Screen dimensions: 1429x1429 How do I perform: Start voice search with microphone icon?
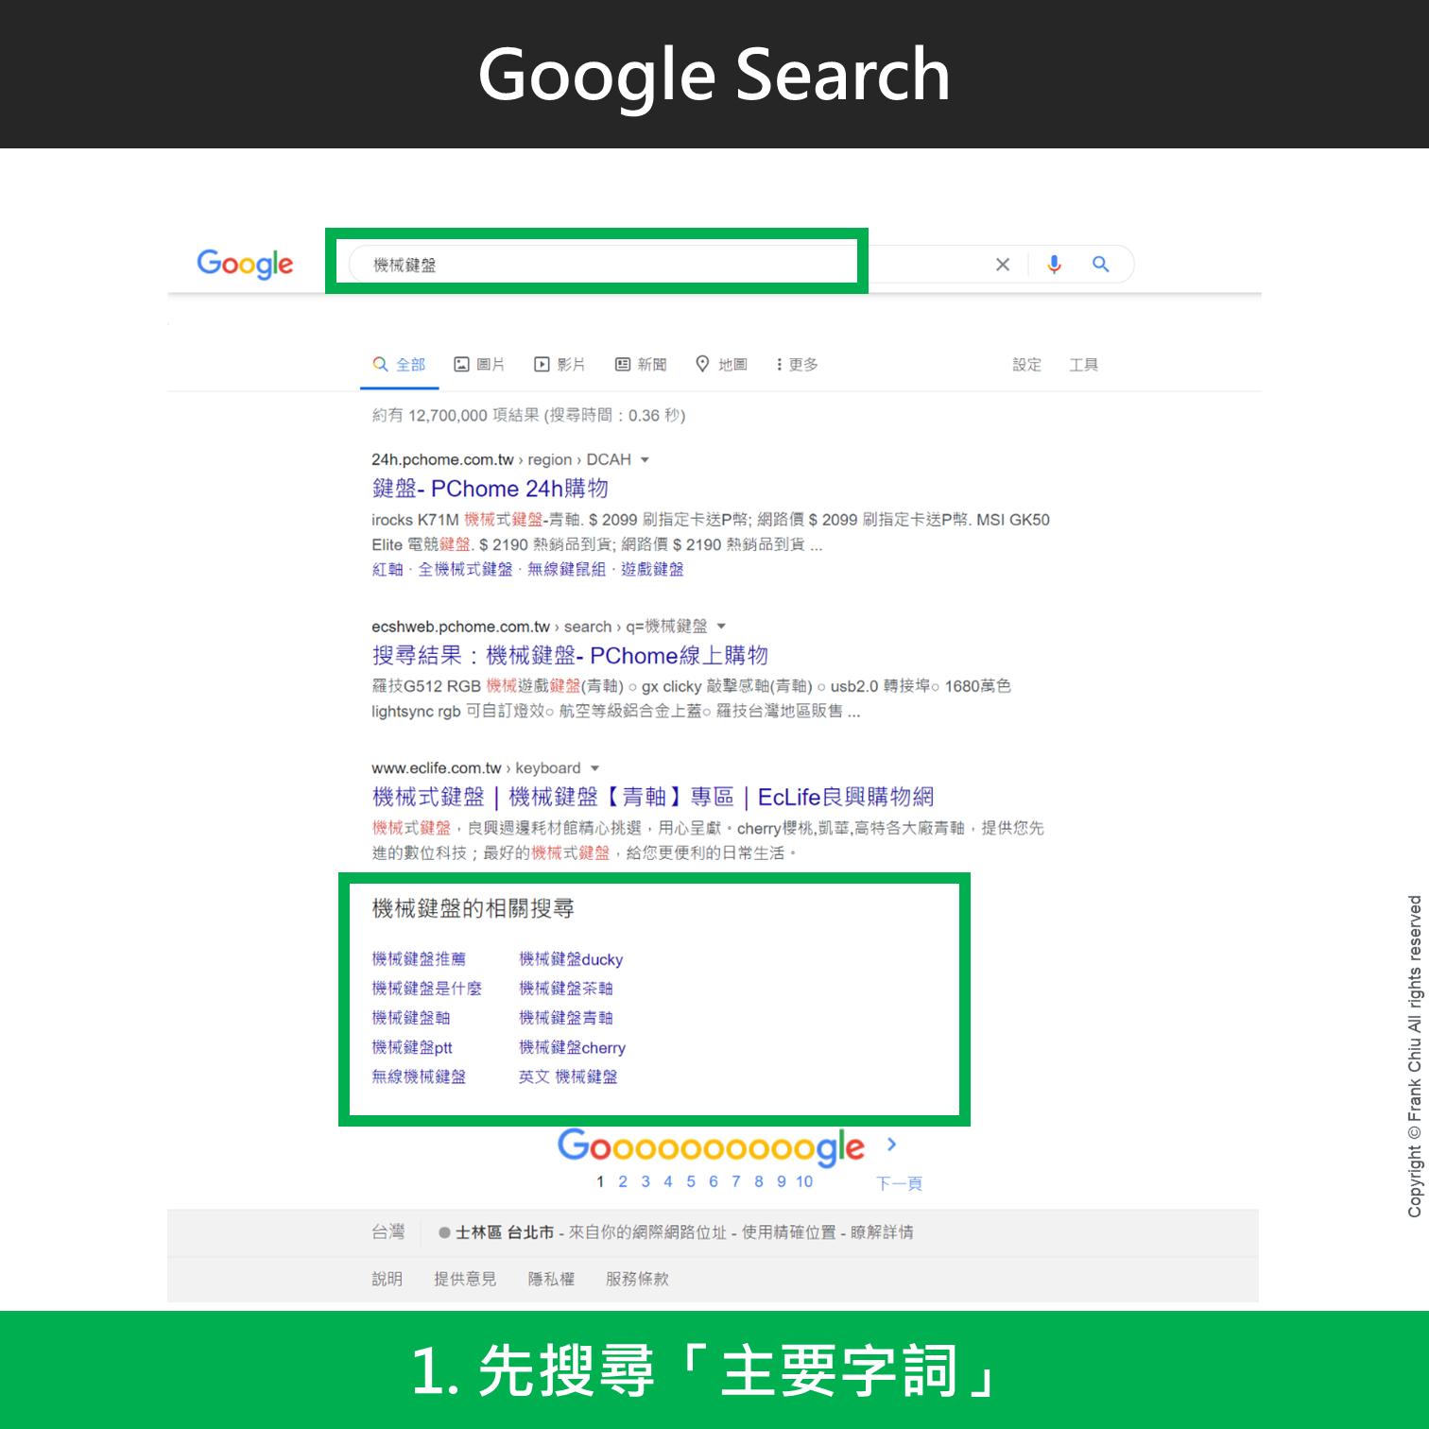[1054, 265]
